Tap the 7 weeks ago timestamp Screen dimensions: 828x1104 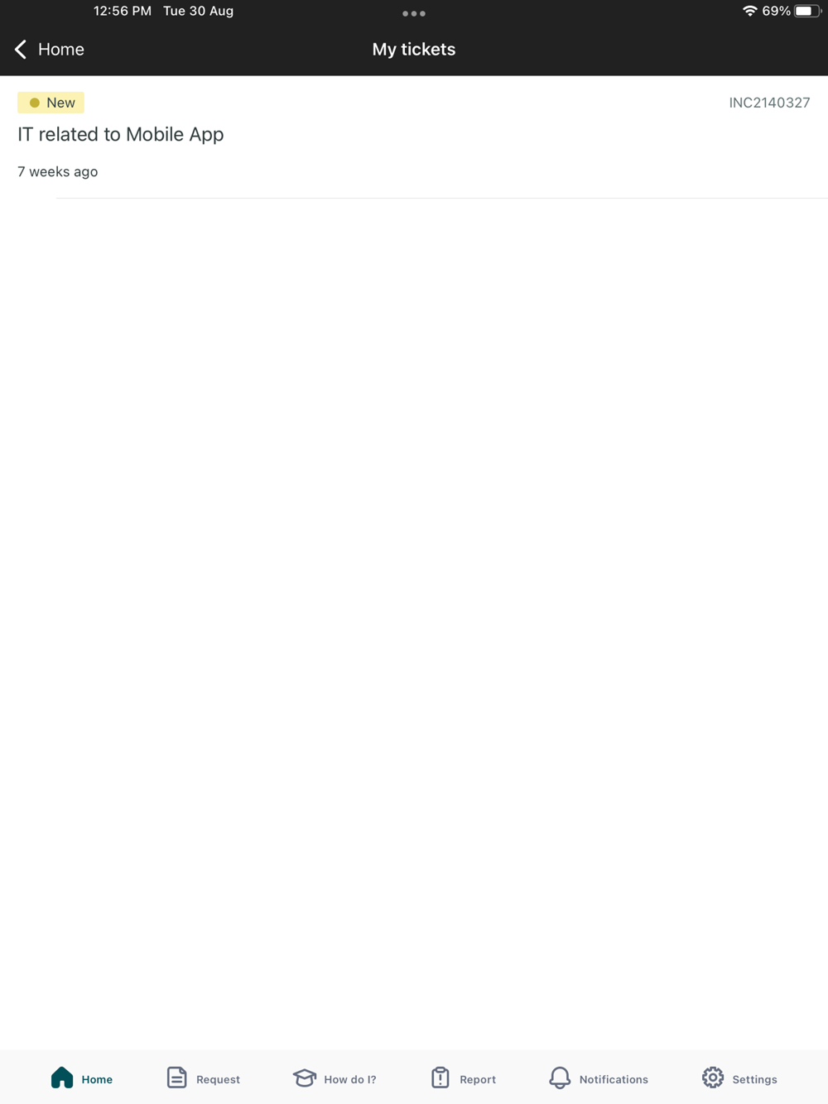[58, 172]
